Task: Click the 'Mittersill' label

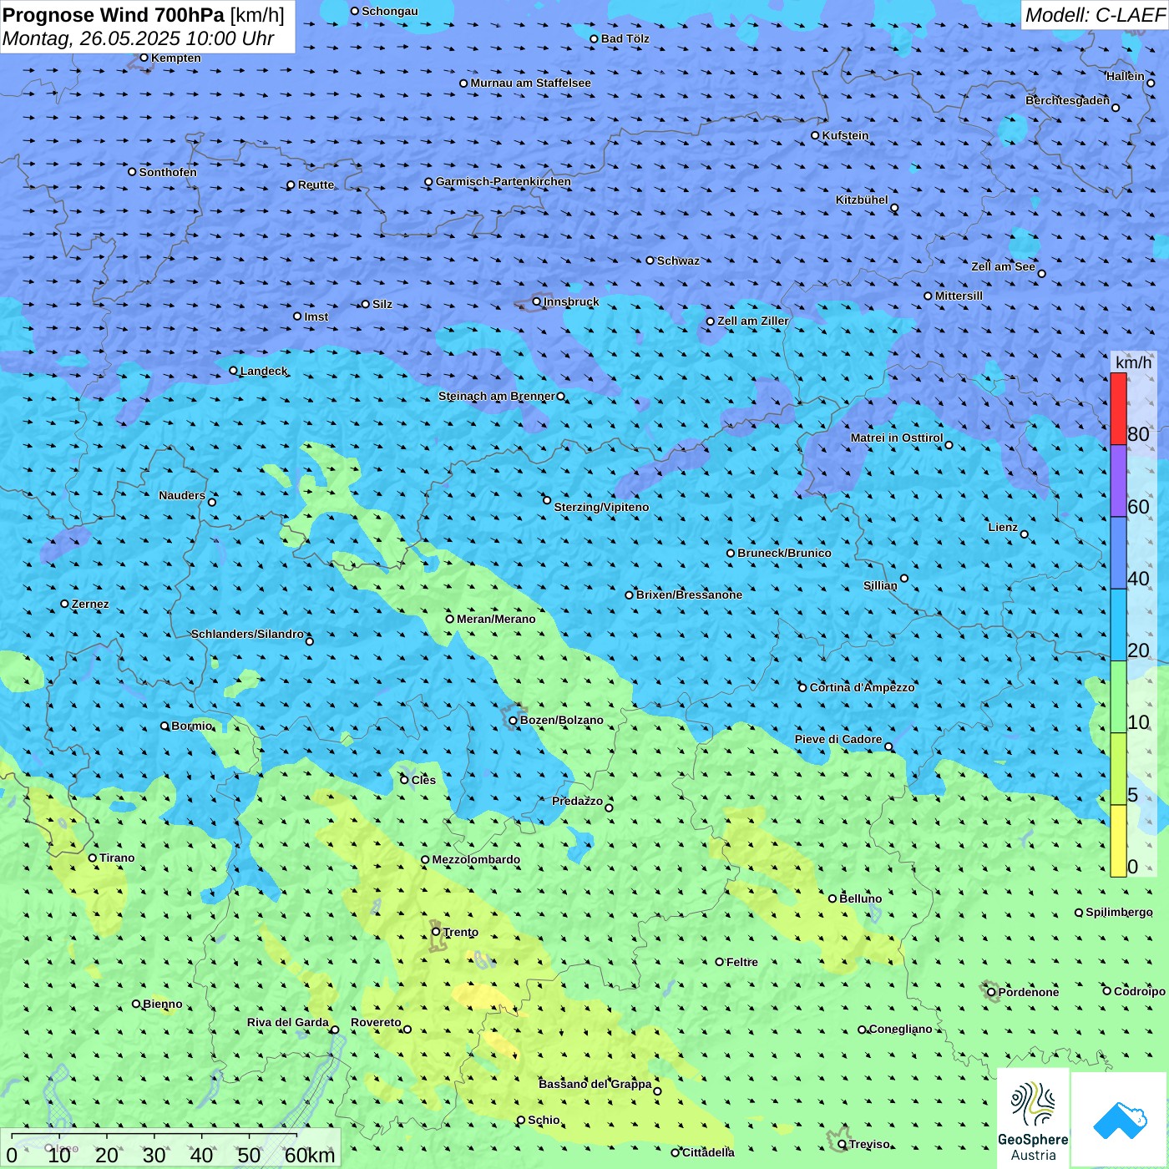Action: (x=959, y=296)
